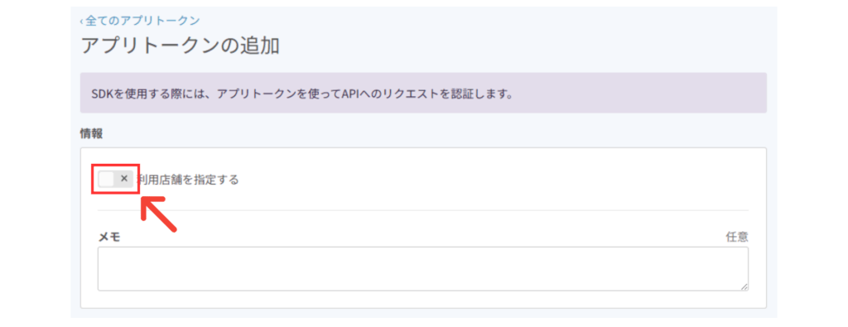
Task: Toggle the 利用店舗を指定する switch
Action: coord(116,179)
